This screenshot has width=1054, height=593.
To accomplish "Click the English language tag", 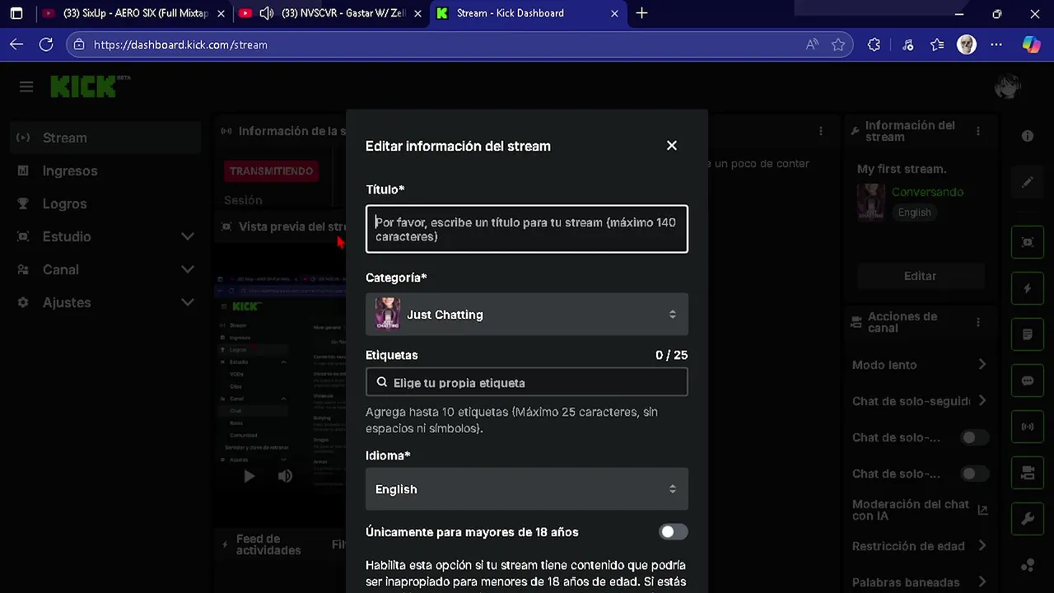I will tap(915, 212).
